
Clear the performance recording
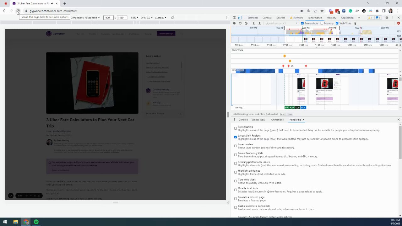(x=246, y=23)
